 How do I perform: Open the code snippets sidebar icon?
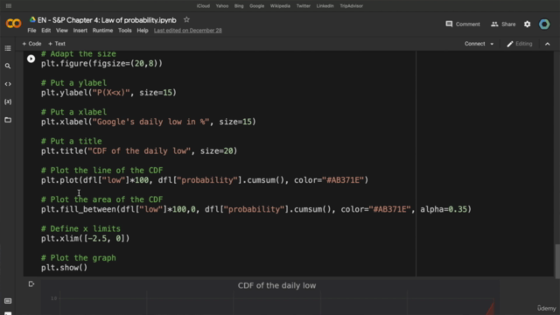tap(8, 84)
